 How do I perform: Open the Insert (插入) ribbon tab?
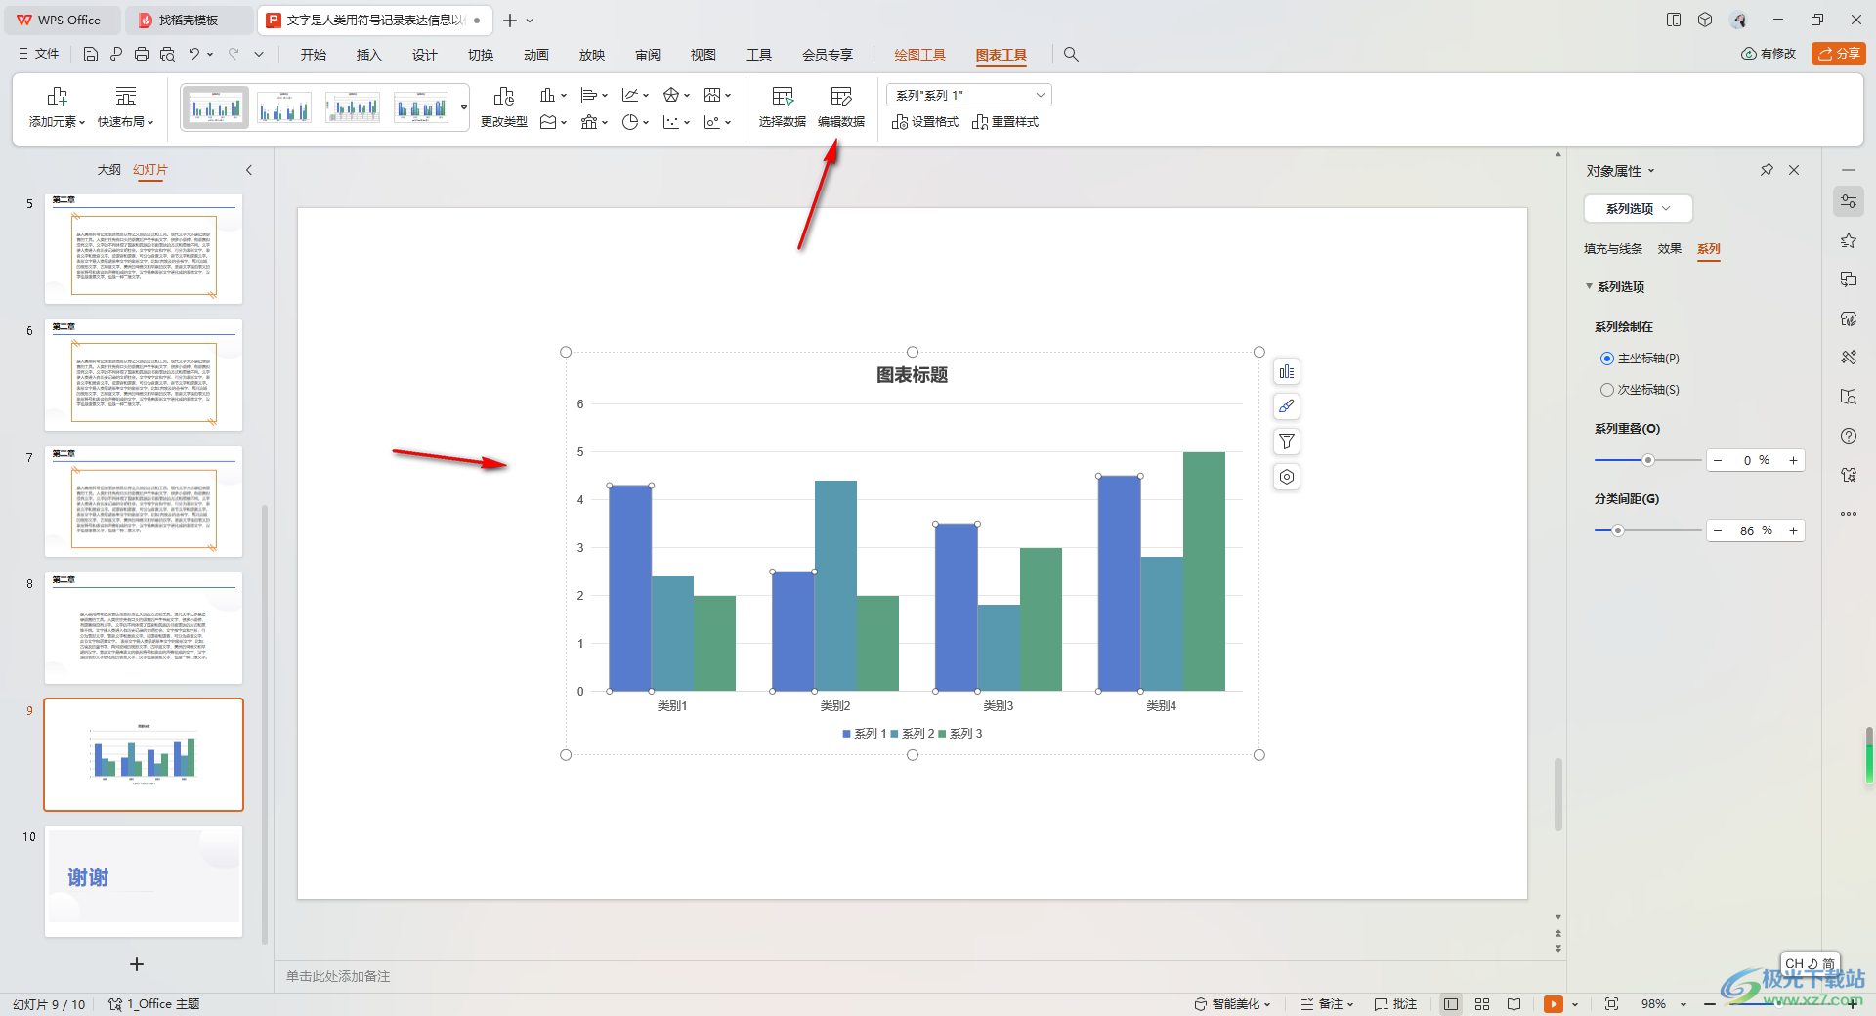click(368, 55)
